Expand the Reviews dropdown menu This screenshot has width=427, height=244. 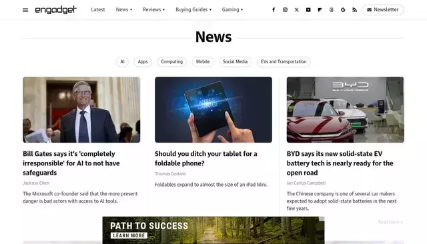point(154,9)
